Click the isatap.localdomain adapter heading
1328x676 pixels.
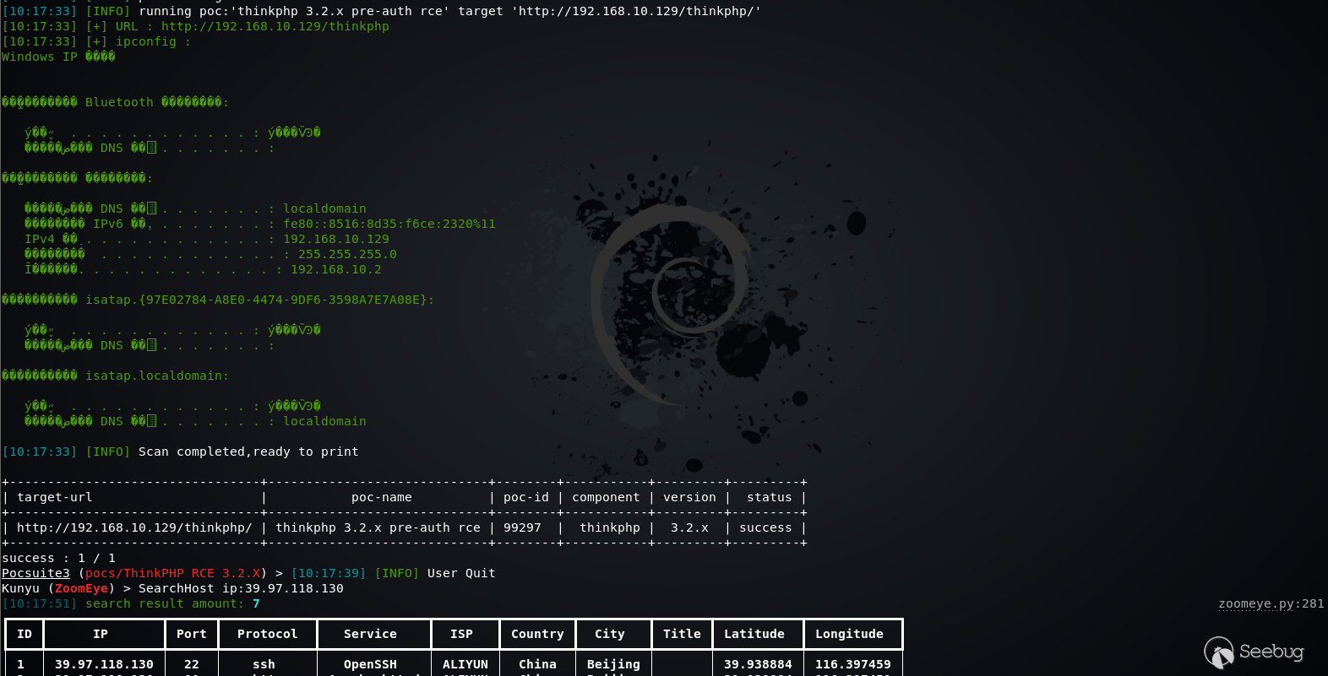[x=115, y=376]
